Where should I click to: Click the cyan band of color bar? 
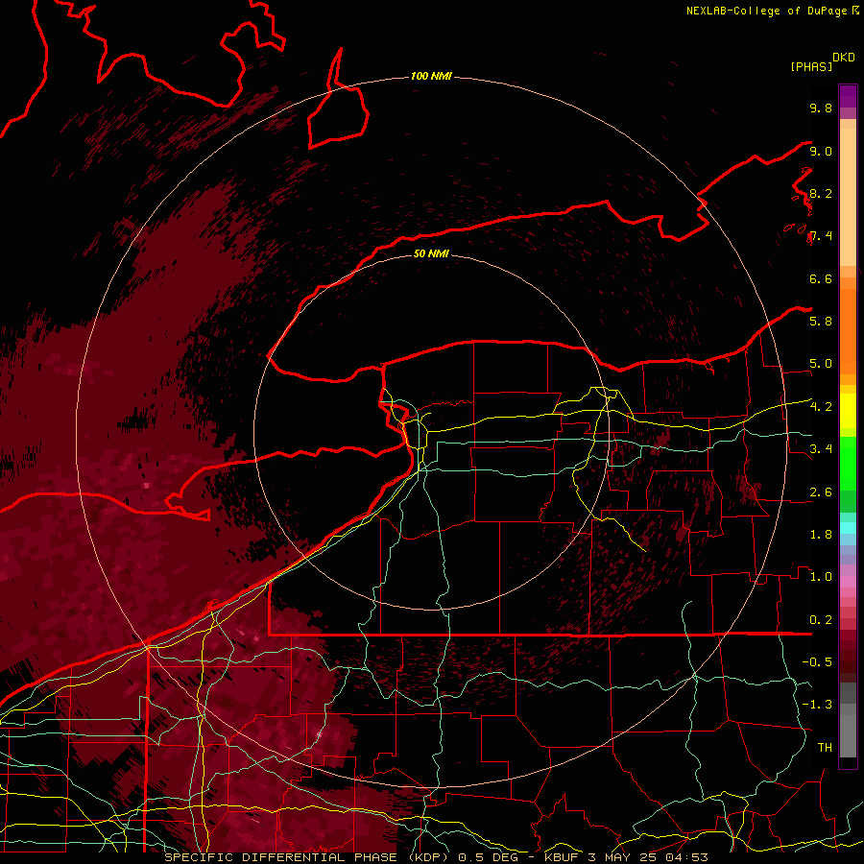pyautogui.click(x=848, y=528)
